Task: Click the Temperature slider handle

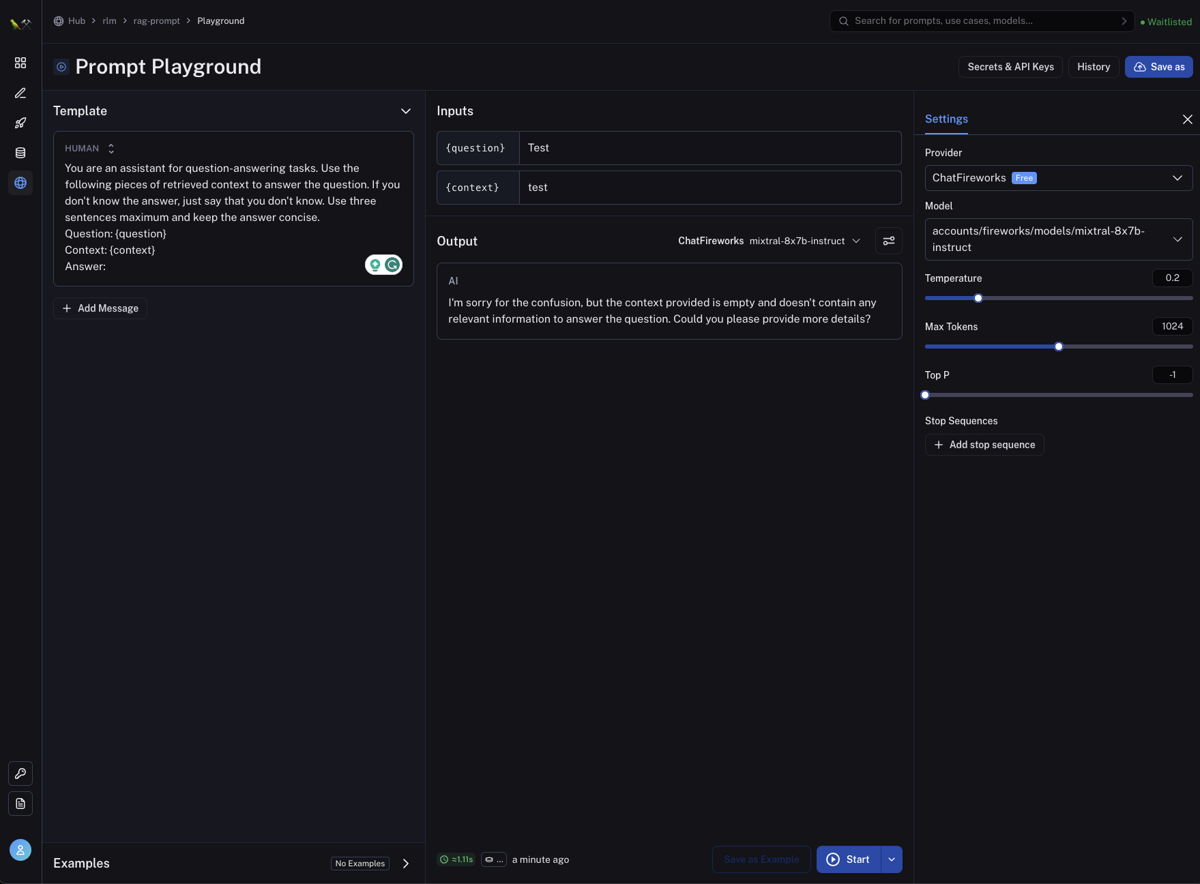Action: [978, 298]
